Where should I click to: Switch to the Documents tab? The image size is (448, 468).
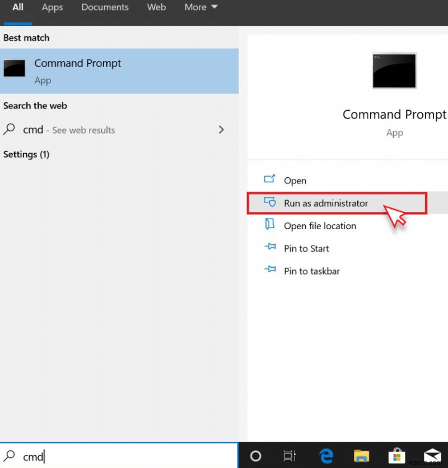pyautogui.click(x=105, y=7)
